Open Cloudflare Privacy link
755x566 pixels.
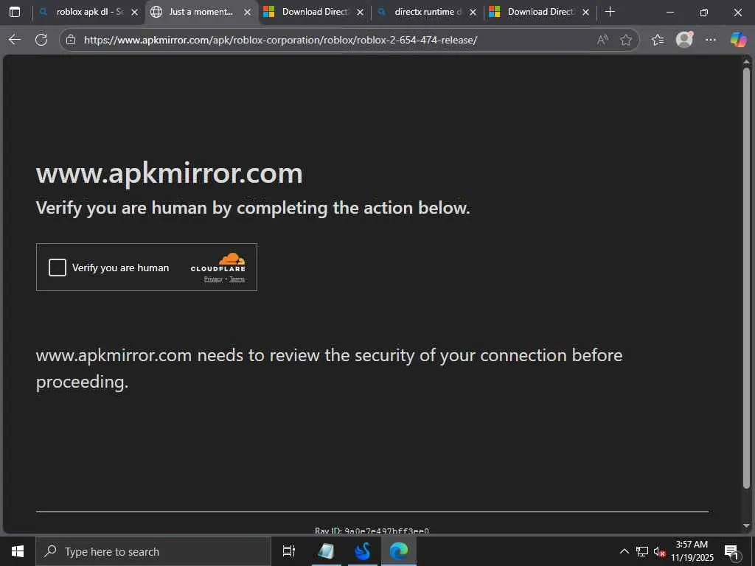point(213,279)
